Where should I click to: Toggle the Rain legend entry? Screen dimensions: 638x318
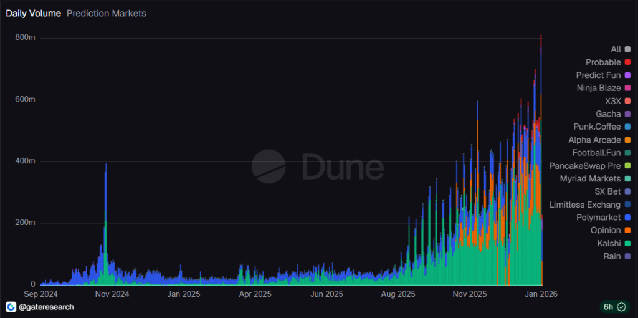[612, 256]
